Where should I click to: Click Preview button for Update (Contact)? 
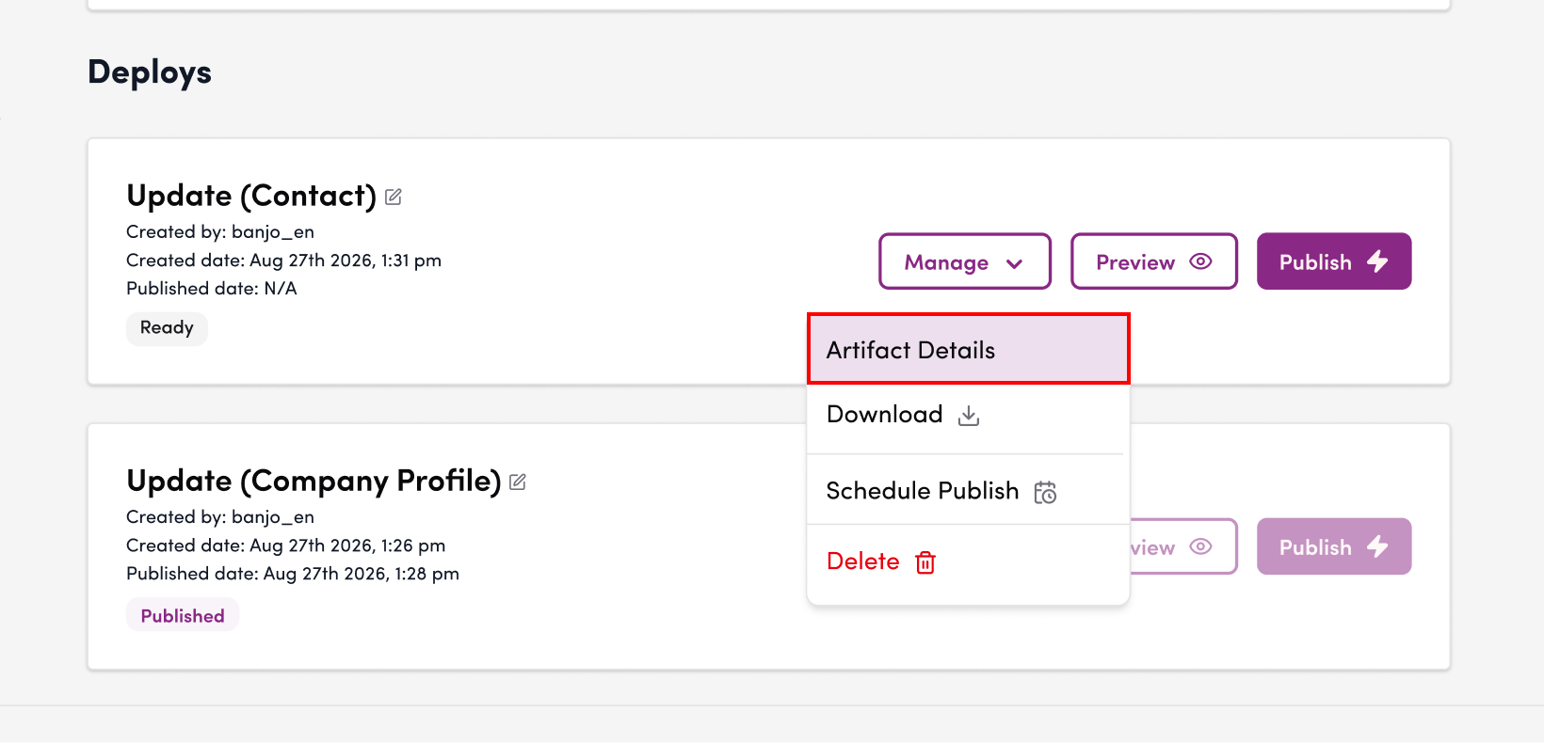1154,261
